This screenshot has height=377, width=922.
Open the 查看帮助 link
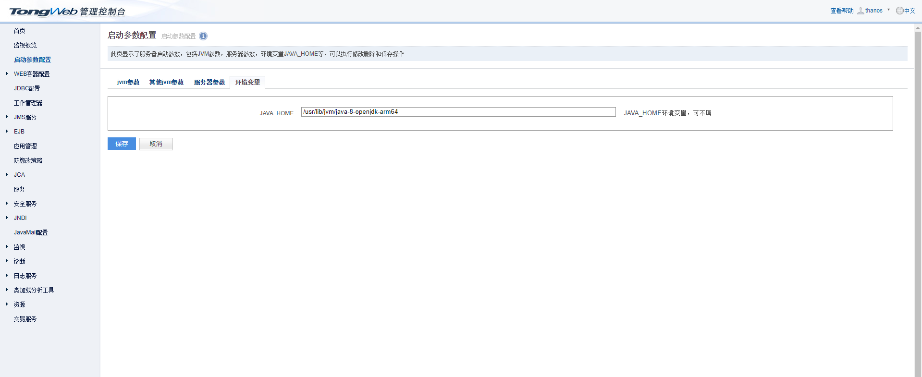[842, 11]
